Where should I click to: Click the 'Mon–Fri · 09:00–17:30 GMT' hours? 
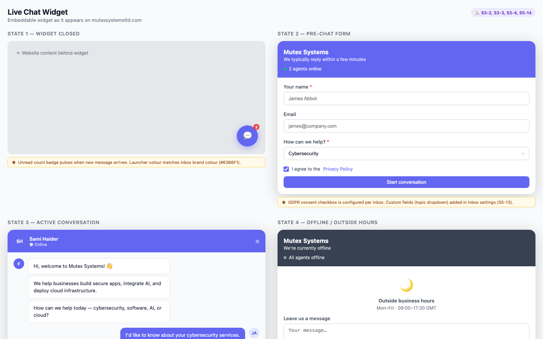(406, 308)
